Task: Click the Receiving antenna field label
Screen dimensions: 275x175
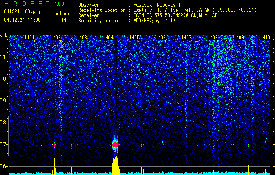Action: point(101,21)
